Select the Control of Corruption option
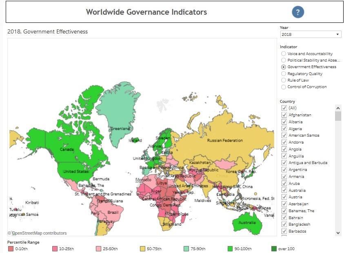 point(284,87)
